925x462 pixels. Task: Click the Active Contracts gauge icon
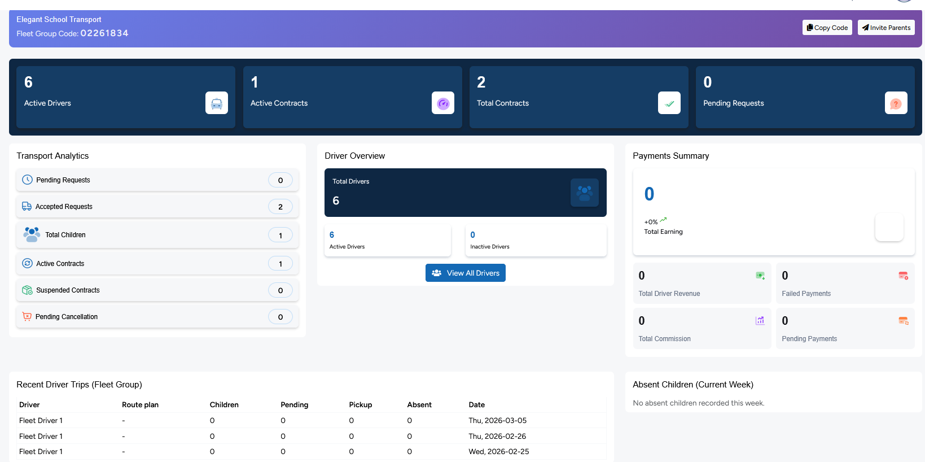[x=442, y=103]
